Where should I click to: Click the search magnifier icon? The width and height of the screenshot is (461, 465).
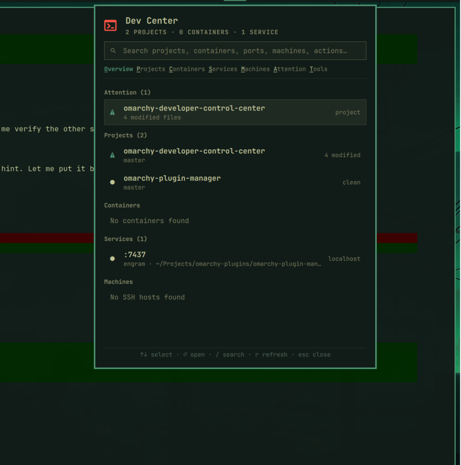pos(113,51)
